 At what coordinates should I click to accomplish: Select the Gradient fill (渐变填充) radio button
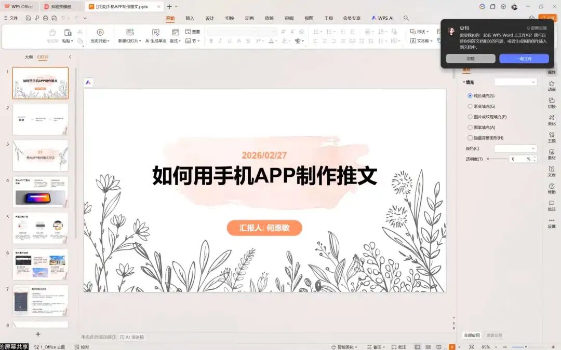pos(470,106)
